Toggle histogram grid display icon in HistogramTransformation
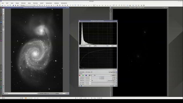The height and width of the screenshot is (103, 183). (116, 72)
